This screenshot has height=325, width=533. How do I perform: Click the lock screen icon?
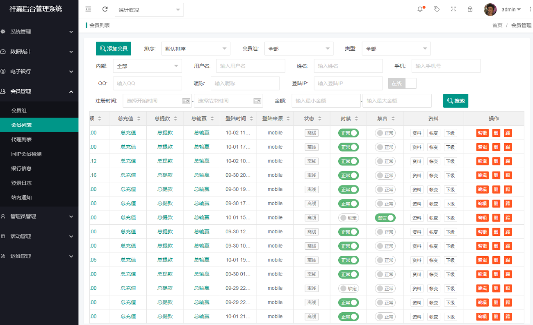pyautogui.click(x=470, y=9)
